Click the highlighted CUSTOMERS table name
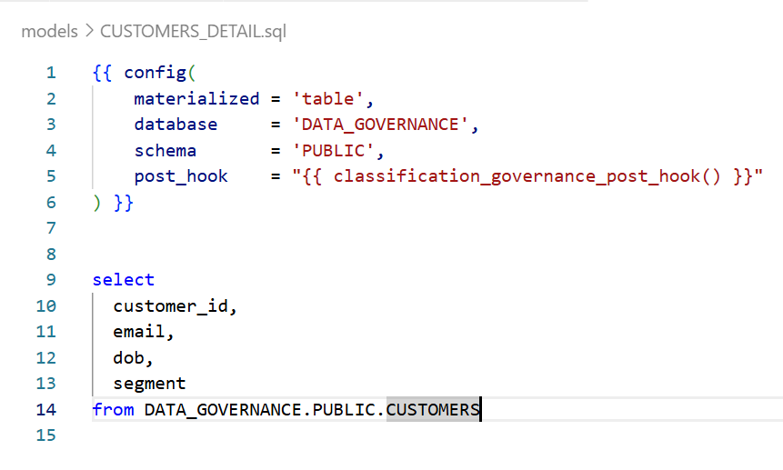Image resolution: width=783 pixels, height=470 pixels. [x=433, y=410]
